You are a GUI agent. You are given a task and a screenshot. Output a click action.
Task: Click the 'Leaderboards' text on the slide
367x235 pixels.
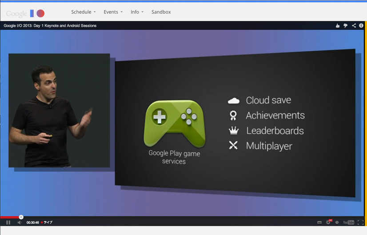point(275,131)
